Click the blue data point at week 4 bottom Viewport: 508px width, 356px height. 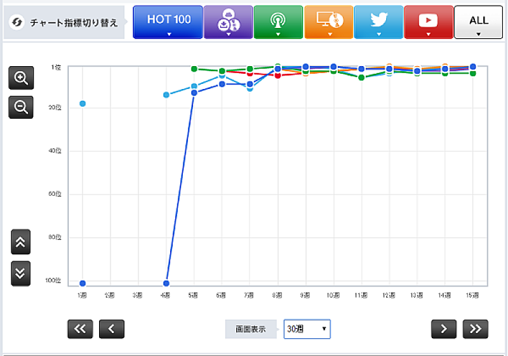[166, 284]
